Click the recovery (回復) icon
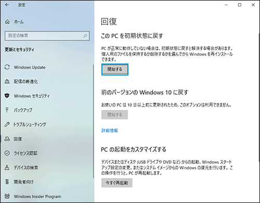 pos(7,139)
